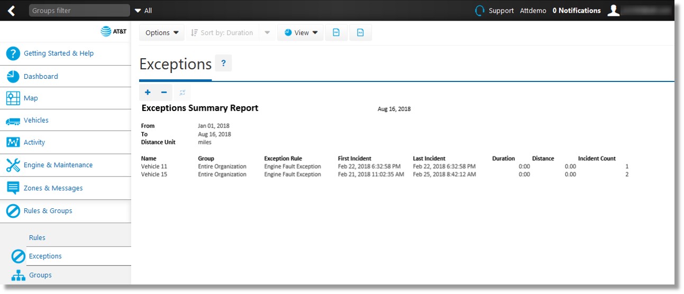The height and width of the screenshot is (294, 684).
Task: Click the AT&T logo
Action: (x=114, y=32)
